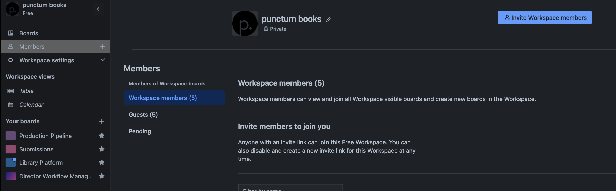Click the pencil icon to rename workspace
The image size is (616, 191).
(328, 20)
